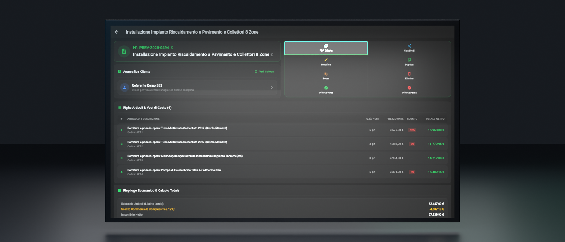Click the green document icon beside the quote number
The image size is (565, 242).
124,51
